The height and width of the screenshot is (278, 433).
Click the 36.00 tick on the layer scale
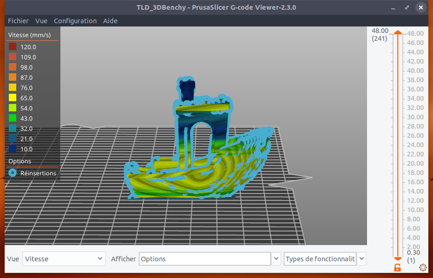415,89
